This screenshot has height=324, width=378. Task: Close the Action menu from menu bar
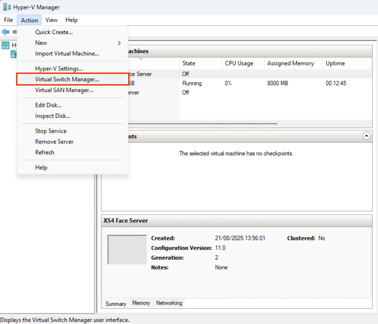tap(29, 20)
